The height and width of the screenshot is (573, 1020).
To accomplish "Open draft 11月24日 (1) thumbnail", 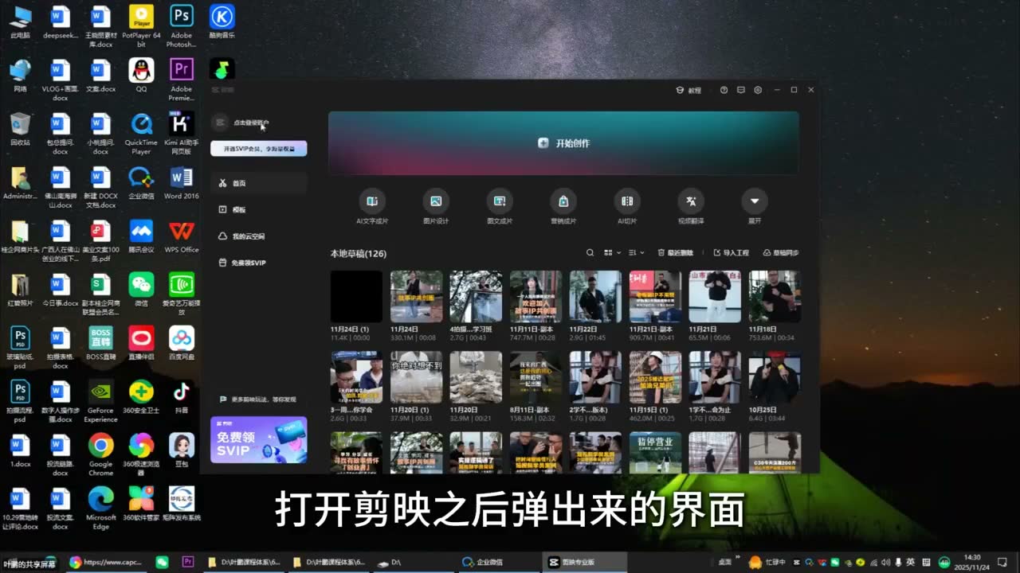I will click(356, 296).
